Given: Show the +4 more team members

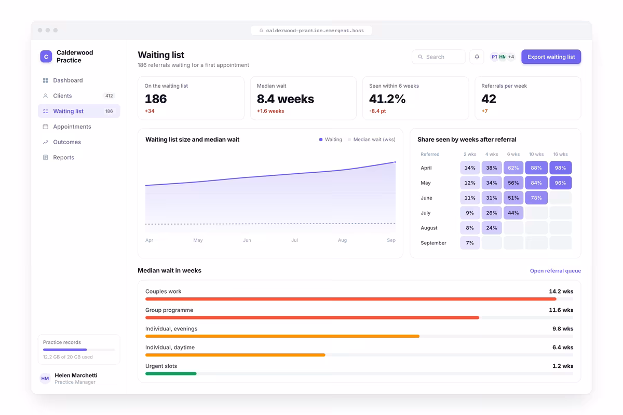Looking at the screenshot, I should tap(511, 57).
